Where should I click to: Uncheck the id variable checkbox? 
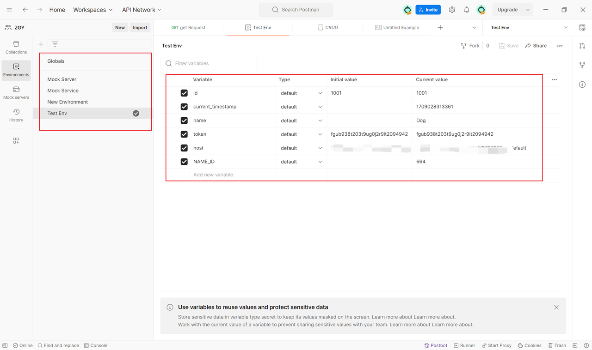coord(184,93)
